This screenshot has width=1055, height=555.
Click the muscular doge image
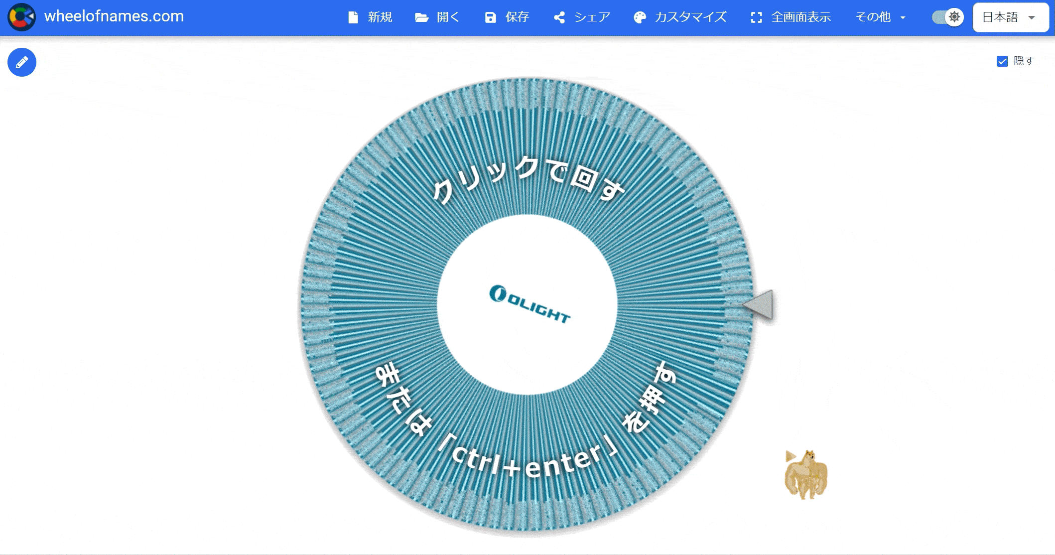(x=805, y=474)
